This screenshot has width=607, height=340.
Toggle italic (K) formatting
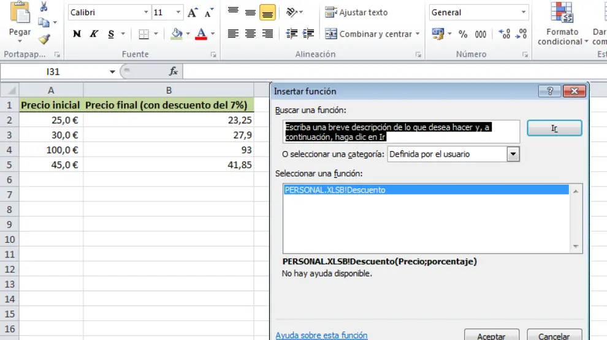click(x=94, y=34)
